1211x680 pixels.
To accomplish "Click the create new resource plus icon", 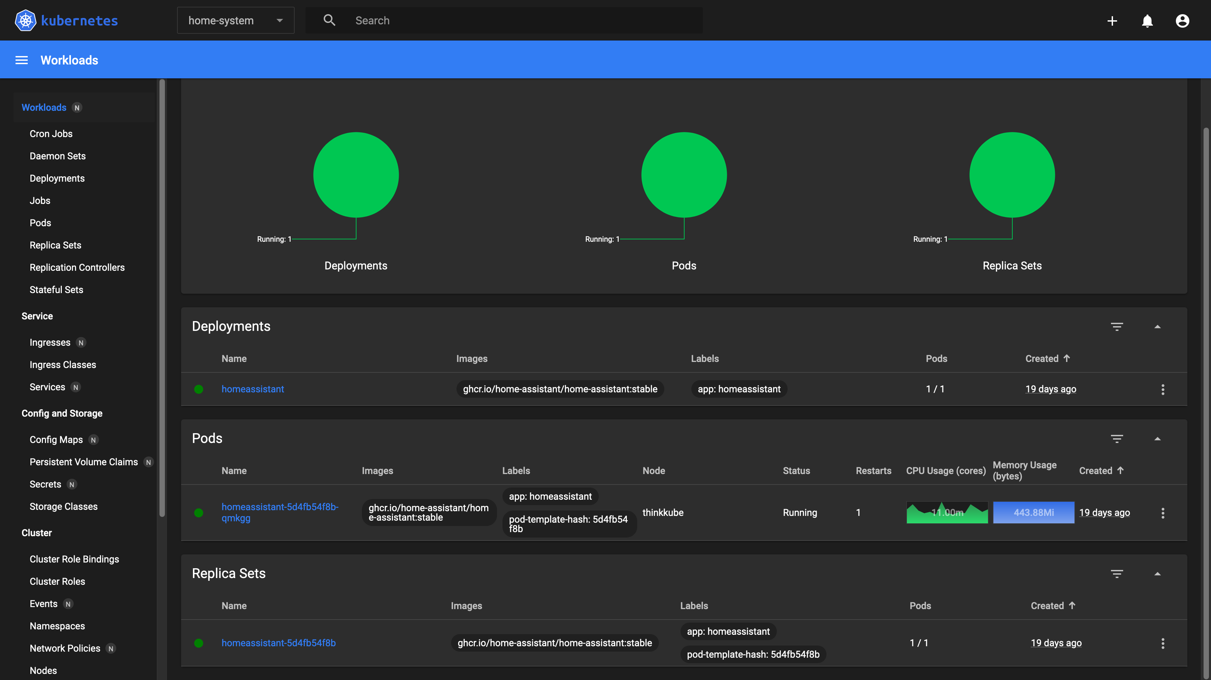I will point(1112,21).
